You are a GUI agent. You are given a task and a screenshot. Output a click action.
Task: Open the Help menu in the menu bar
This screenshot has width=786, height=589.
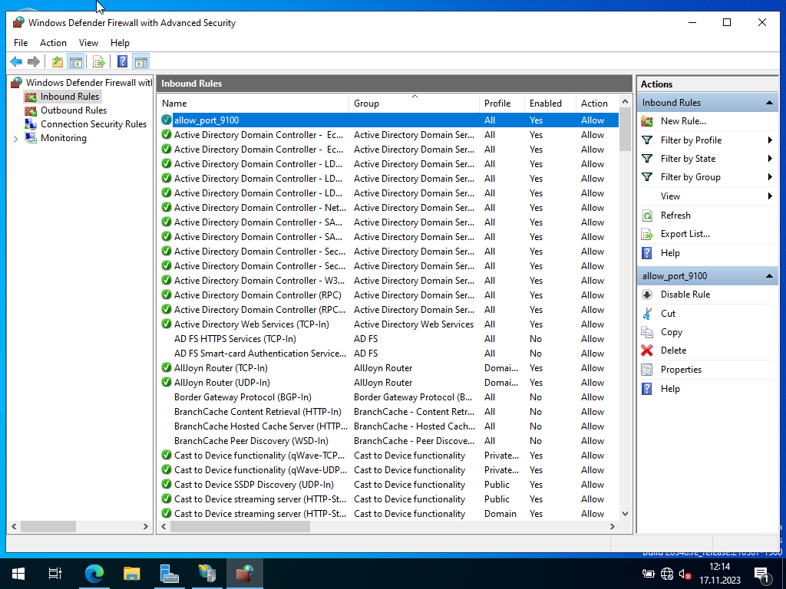[120, 43]
